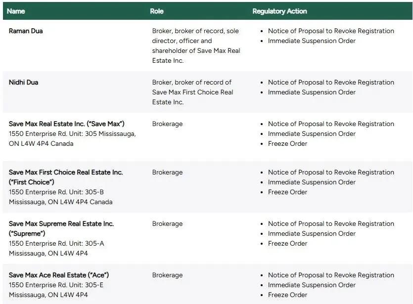This screenshot has height=304, width=413.
Task: Click "Brokerage" in the First Choice row
Action: coord(167,173)
